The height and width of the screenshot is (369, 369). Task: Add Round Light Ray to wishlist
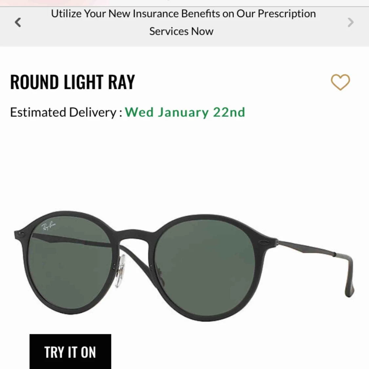point(340,82)
